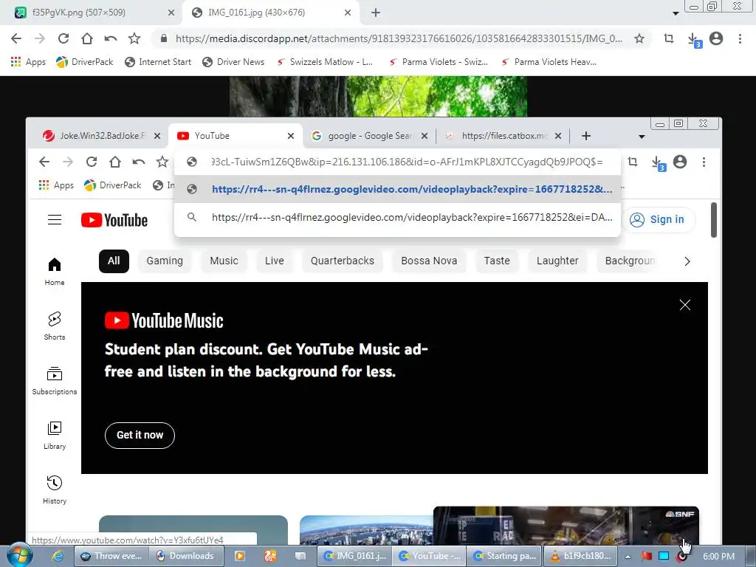Close the YouTube tab
Screen dimensions: 756x567
click(x=291, y=136)
